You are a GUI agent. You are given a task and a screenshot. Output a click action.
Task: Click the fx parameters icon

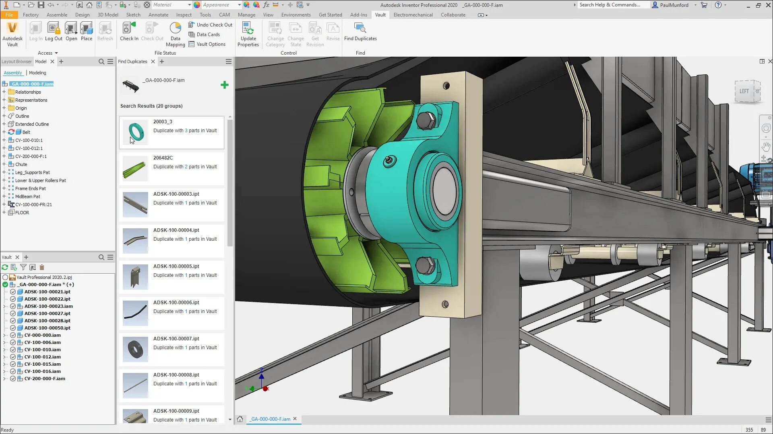(x=266, y=5)
